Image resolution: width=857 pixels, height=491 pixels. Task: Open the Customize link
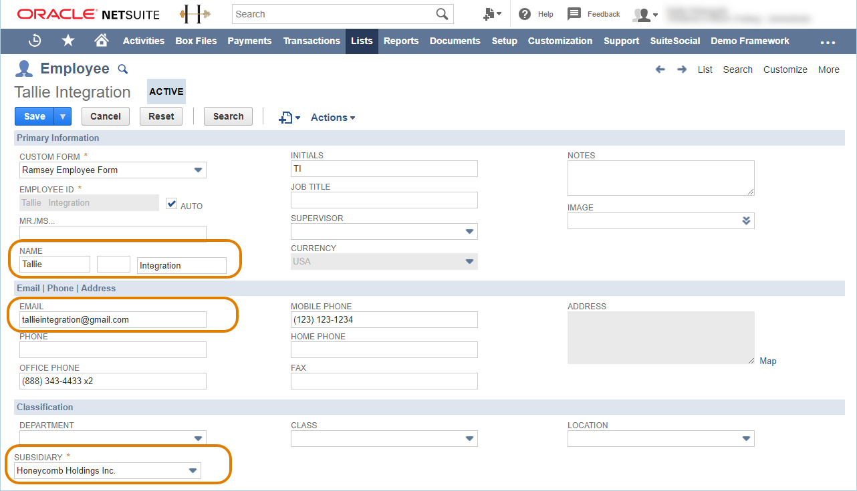click(785, 69)
